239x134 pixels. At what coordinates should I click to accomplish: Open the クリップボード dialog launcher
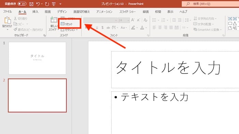click(44, 35)
